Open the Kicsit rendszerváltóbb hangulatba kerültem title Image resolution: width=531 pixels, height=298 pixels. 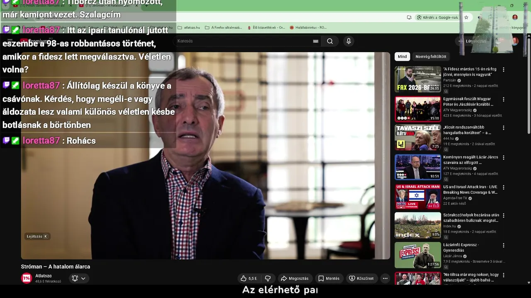point(467,130)
